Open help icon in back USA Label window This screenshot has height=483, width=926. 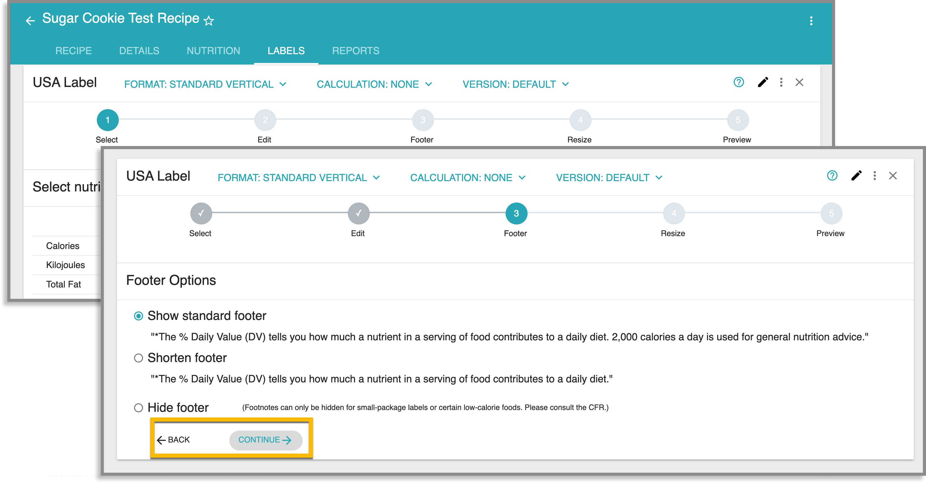[738, 82]
